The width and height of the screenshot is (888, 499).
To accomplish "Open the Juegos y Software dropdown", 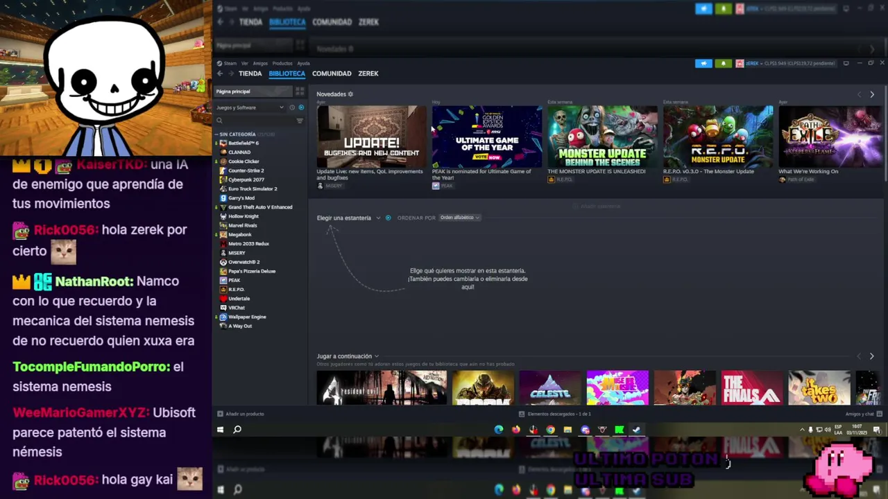I will coord(250,107).
